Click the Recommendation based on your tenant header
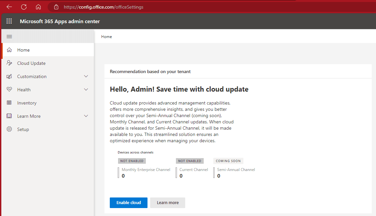Viewport: 376px width, 216px height. tap(150, 71)
